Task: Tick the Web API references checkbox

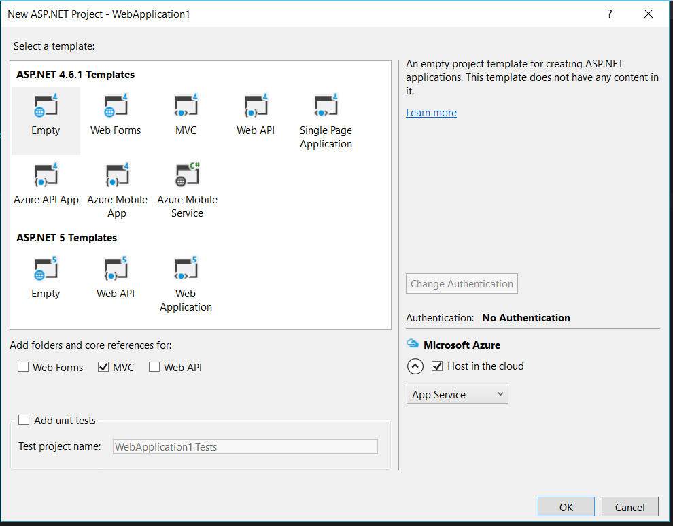Action: (154, 367)
